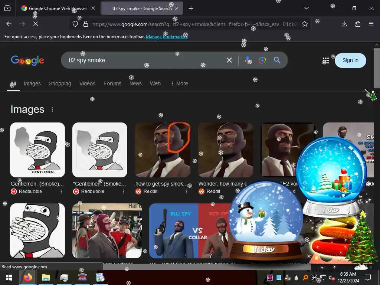Clear the Google search query
The height and width of the screenshot is (285, 380).
(x=229, y=60)
